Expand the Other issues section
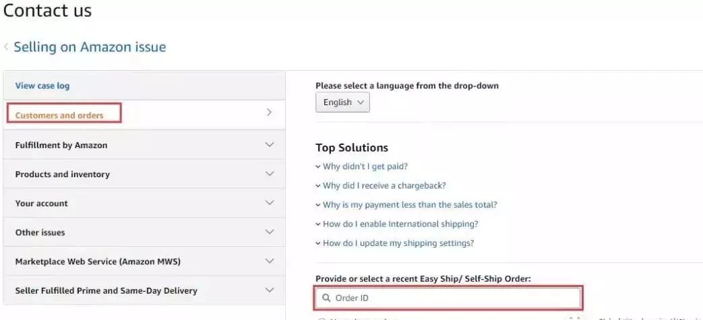703x320 pixels. pyautogui.click(x=270, y=232)
